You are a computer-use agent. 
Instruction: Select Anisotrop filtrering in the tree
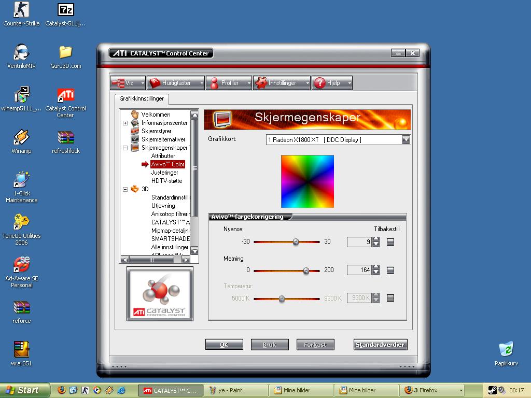(170, 214)
